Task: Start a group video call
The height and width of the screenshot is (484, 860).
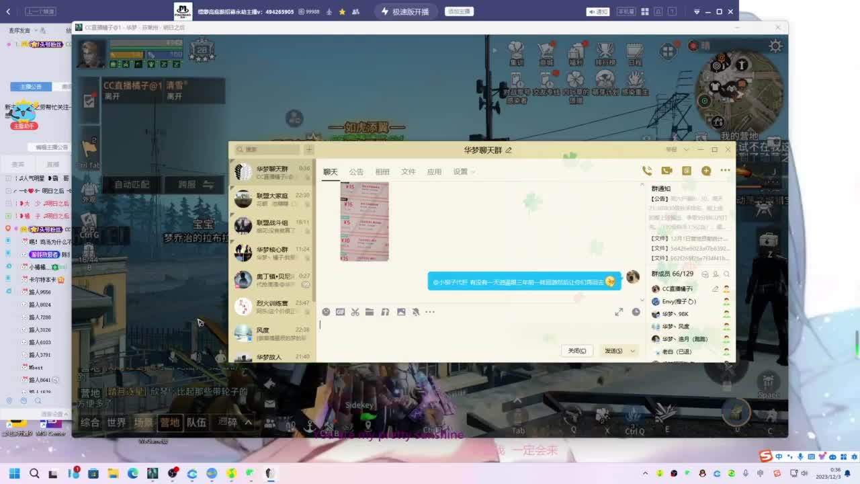Action: pos(666,171)
